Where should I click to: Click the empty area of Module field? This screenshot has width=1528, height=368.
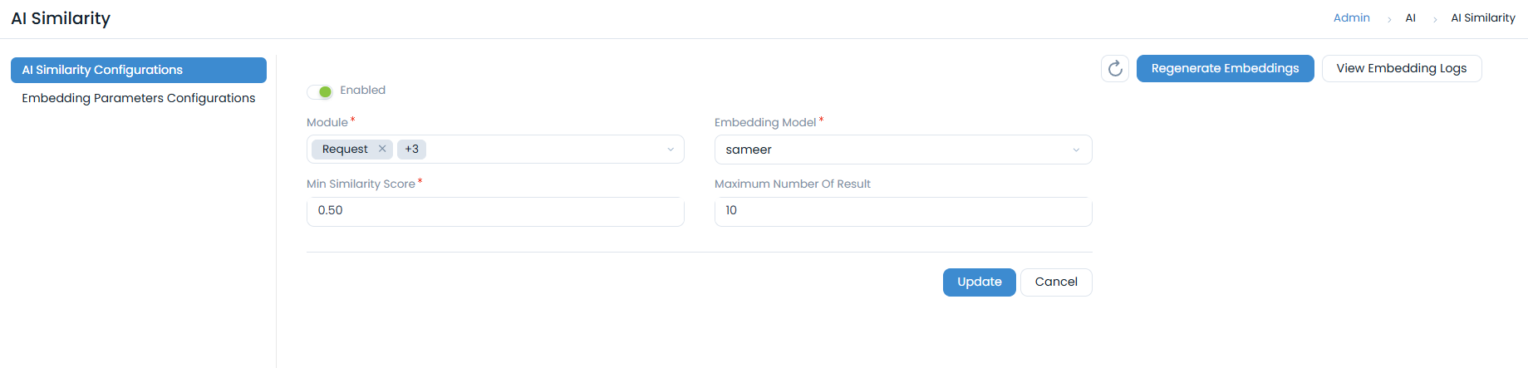(540, 150)
